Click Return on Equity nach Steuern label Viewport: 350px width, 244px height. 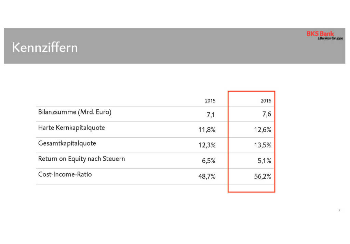pyautogui.click(x=81, y=159)
